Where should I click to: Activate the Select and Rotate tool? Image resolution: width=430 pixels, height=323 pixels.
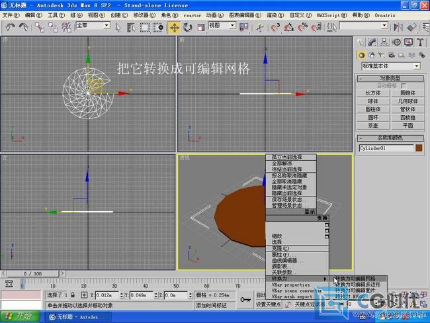(x=188, y=27)
